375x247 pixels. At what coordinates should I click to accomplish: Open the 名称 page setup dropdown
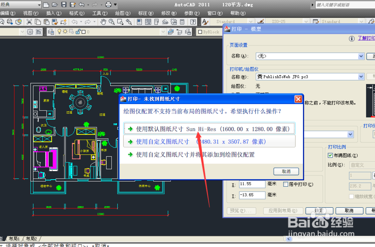click(x=360, y=56)
